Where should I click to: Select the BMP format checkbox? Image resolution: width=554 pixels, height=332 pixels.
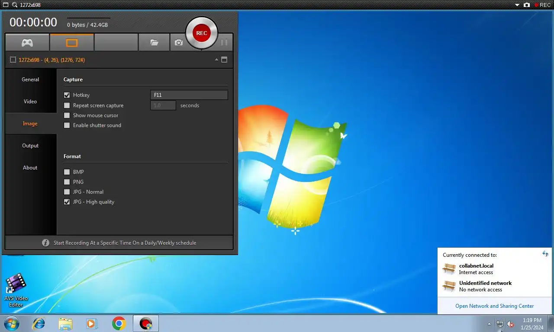[x=67, y=172]
